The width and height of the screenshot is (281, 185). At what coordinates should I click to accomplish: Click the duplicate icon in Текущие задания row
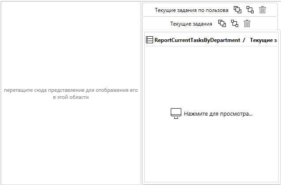(222, 23)
